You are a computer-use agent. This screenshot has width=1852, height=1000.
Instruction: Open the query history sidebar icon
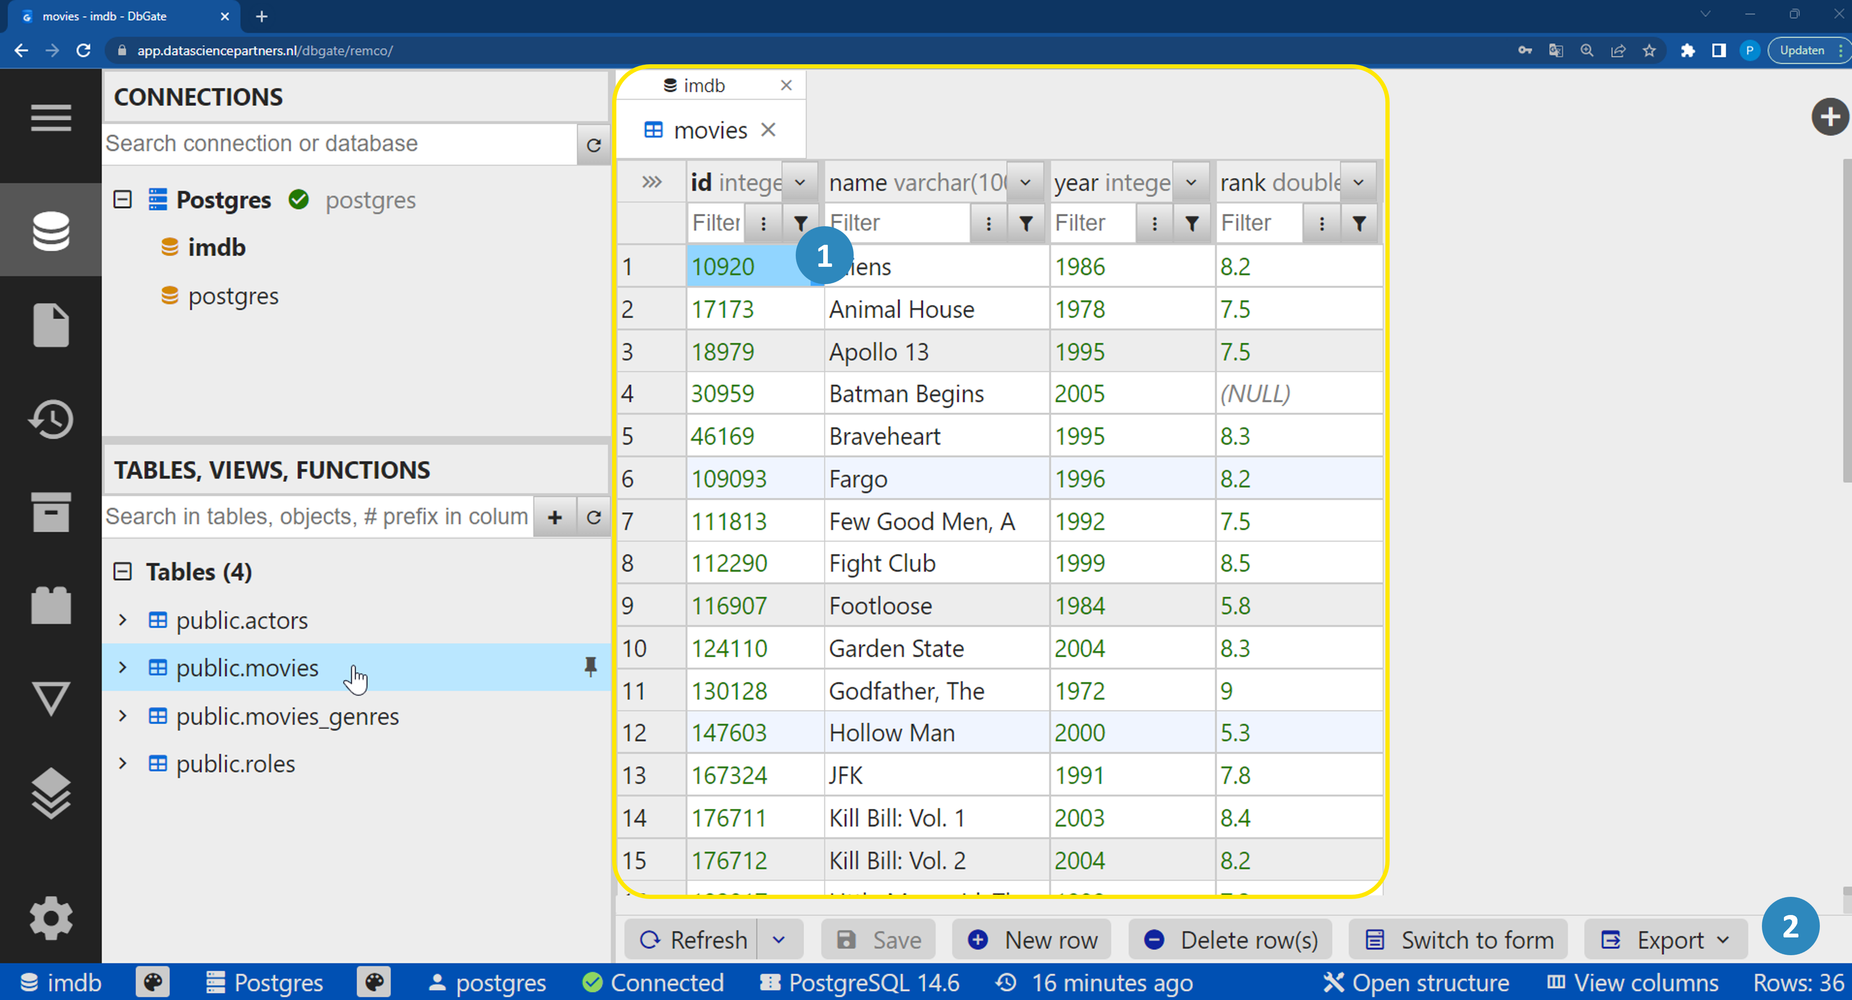(50, 419)
